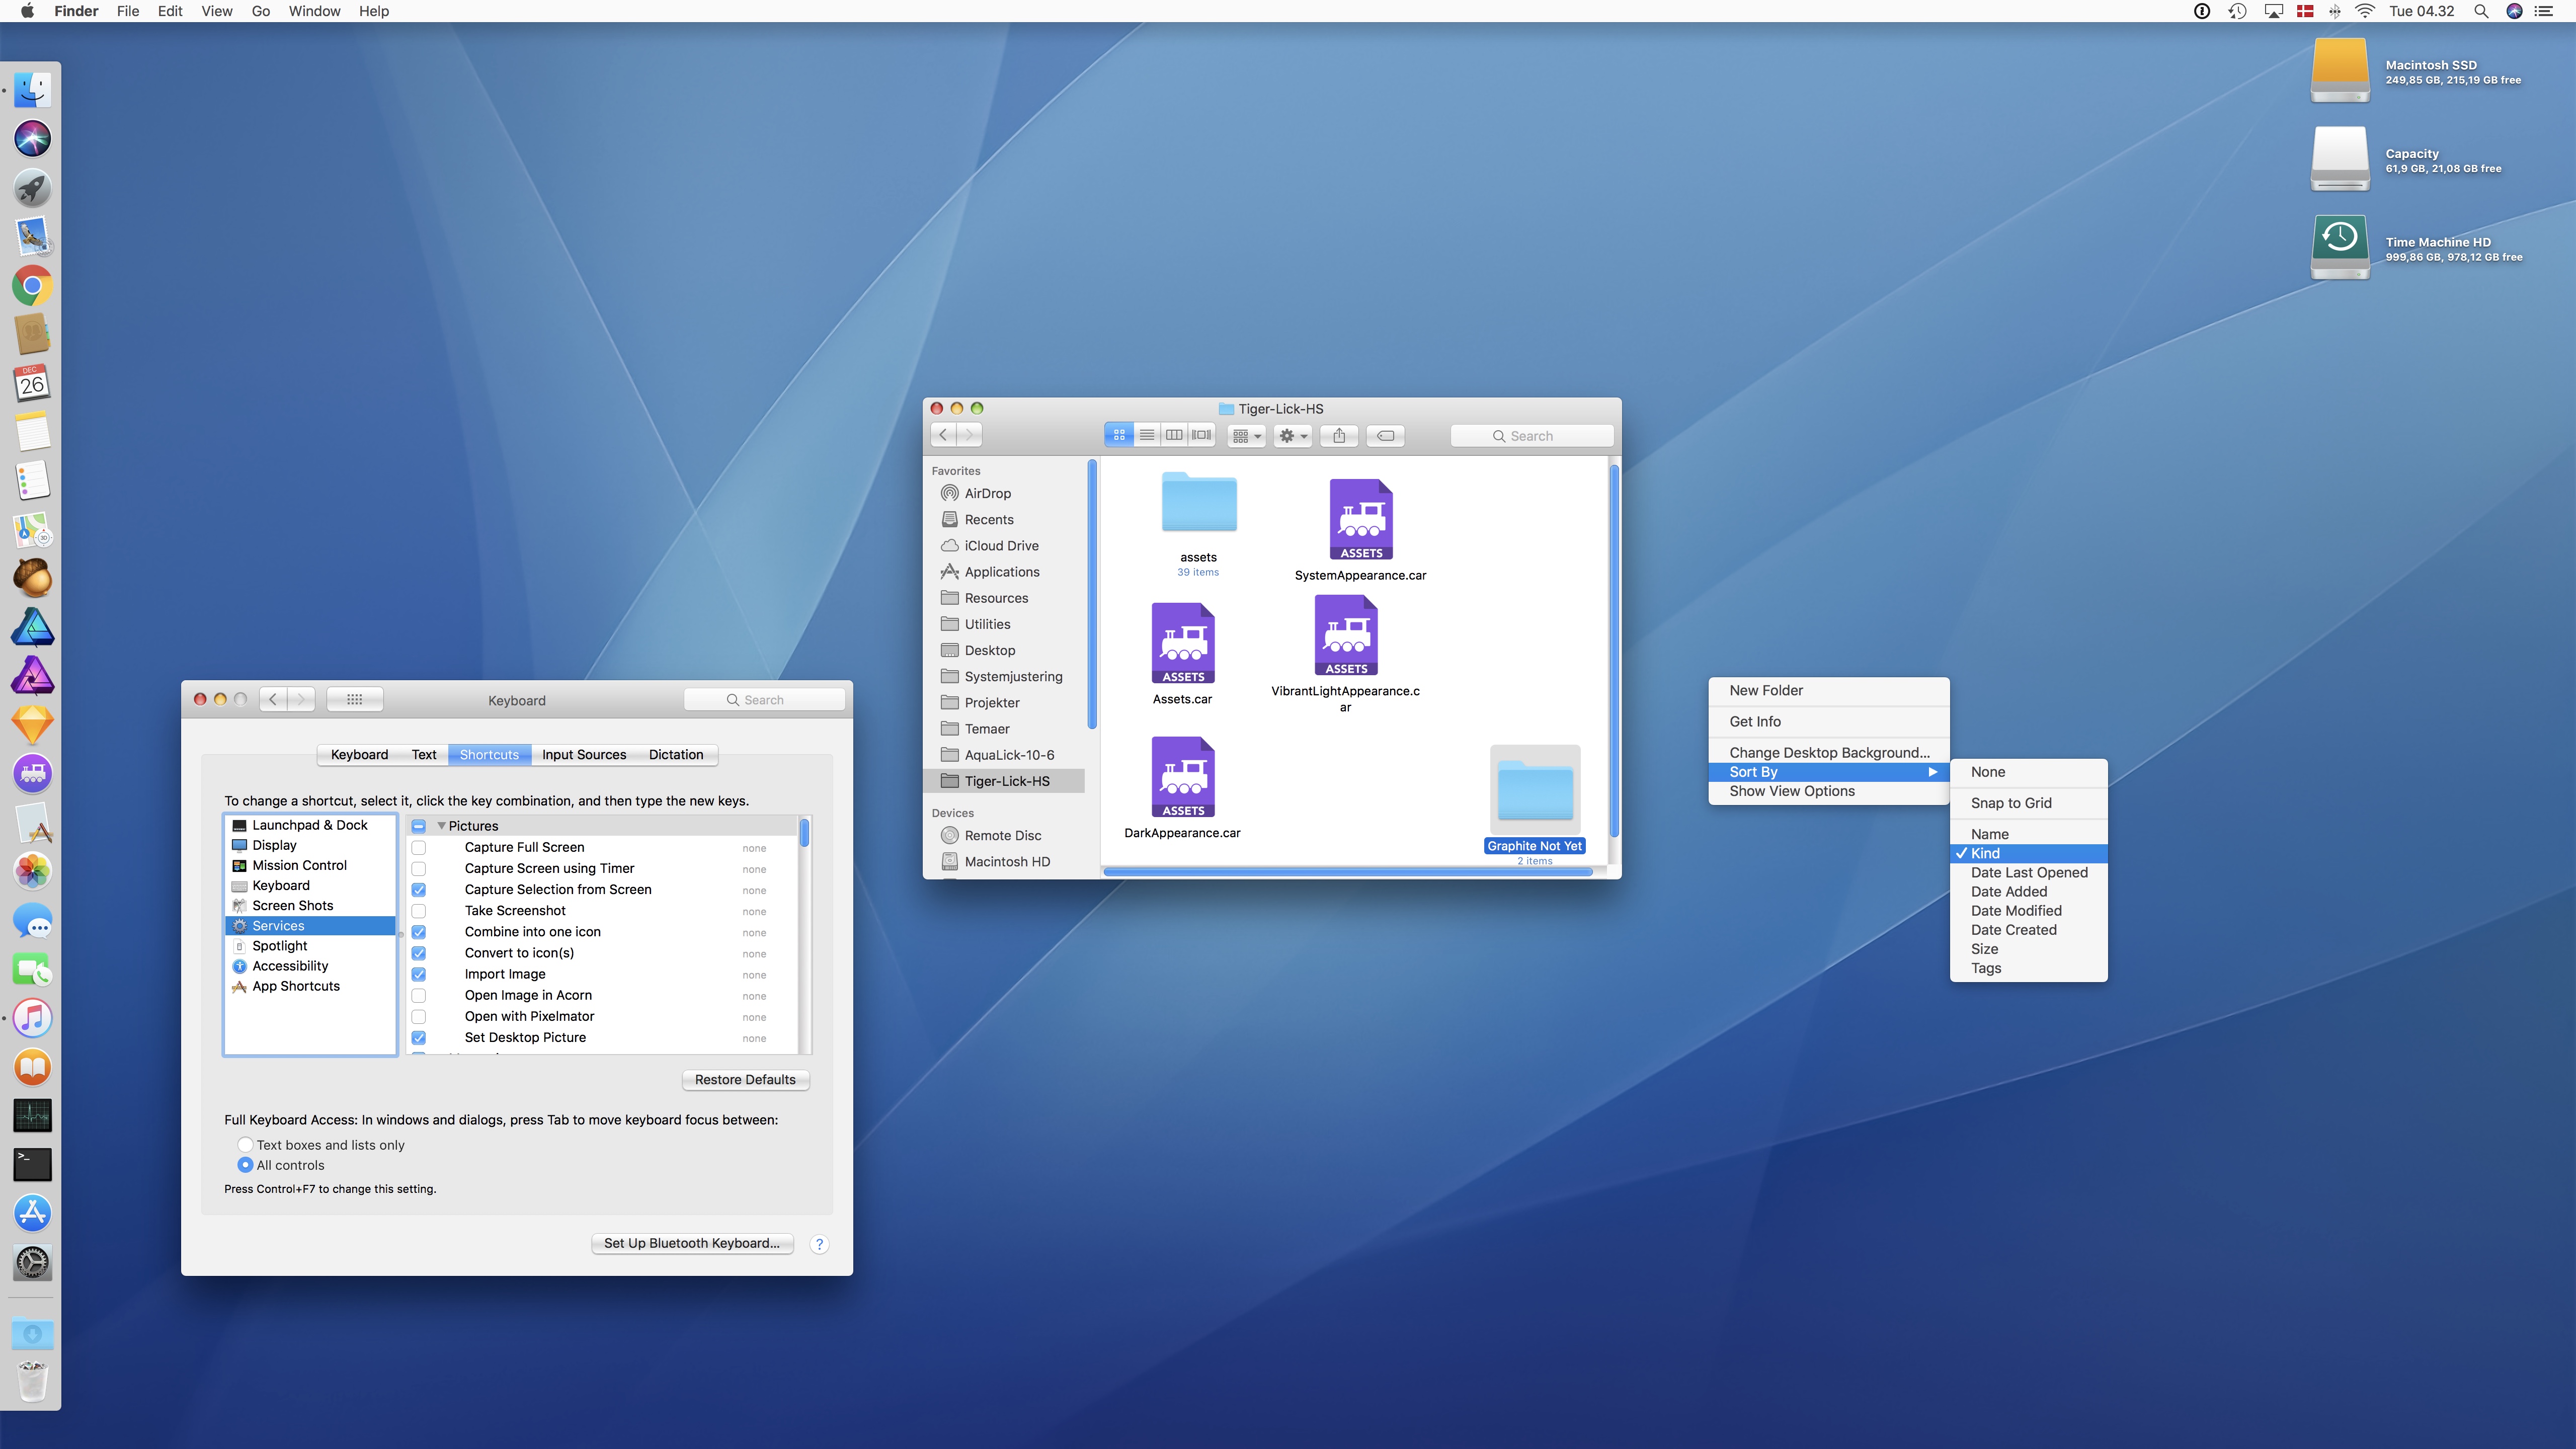Switch Finder to column view
Screen dimensions: 2576x1449
click(1174, 435)
